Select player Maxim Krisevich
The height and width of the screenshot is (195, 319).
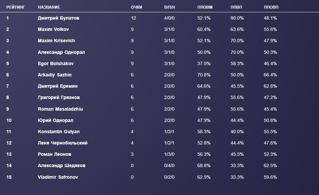point(56,41)
